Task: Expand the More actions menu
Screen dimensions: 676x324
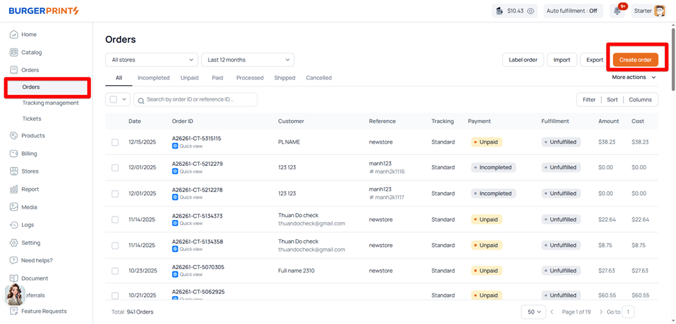Action: pos(633,78)
